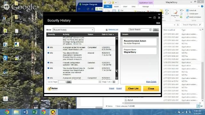This screenshot has height=115, width=205.
Task: Switch to the View ribbon tab in Explorer
Action: pyautogui.click(x=133, y=6)
